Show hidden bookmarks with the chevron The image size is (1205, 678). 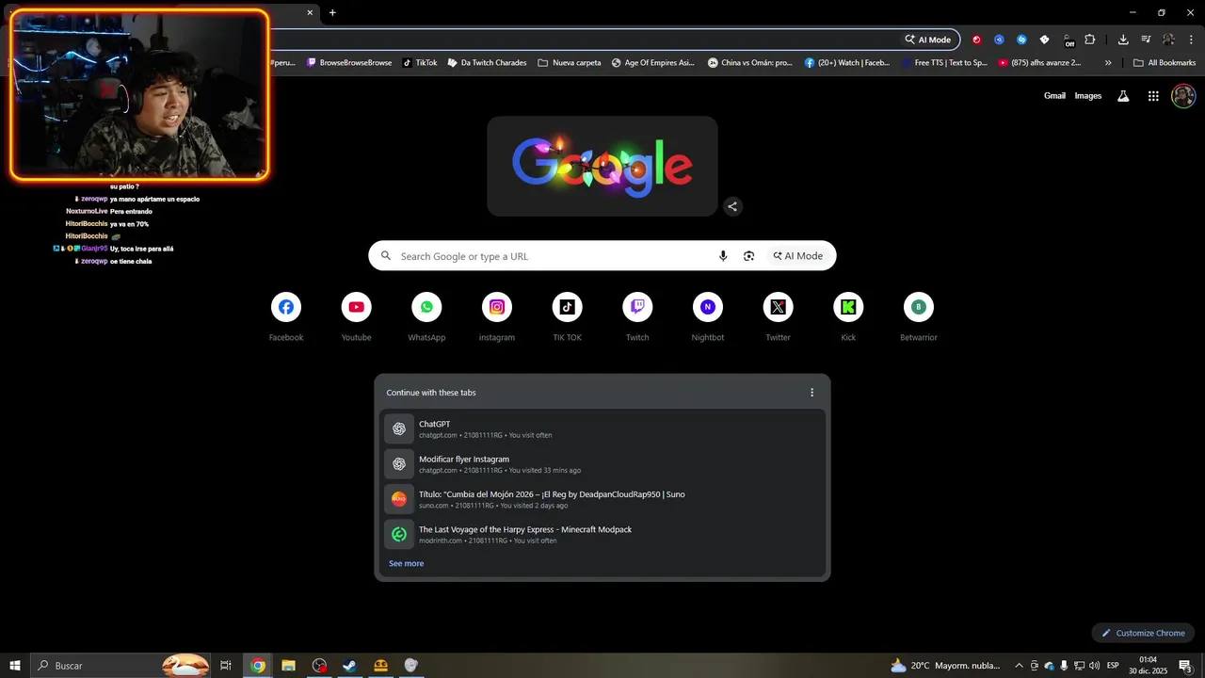[x=1108, y=63]
